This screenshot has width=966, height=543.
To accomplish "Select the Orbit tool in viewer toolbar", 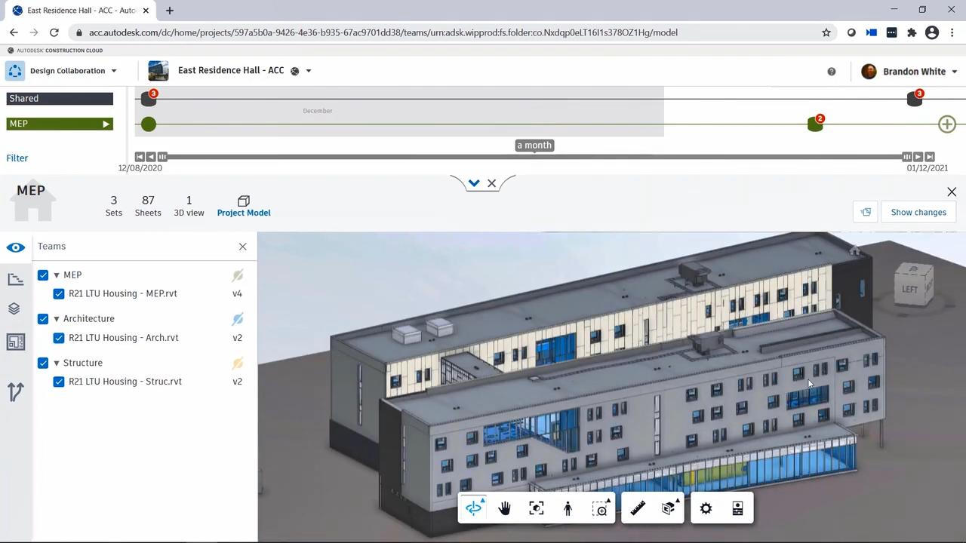I will (x=474, y=508).
